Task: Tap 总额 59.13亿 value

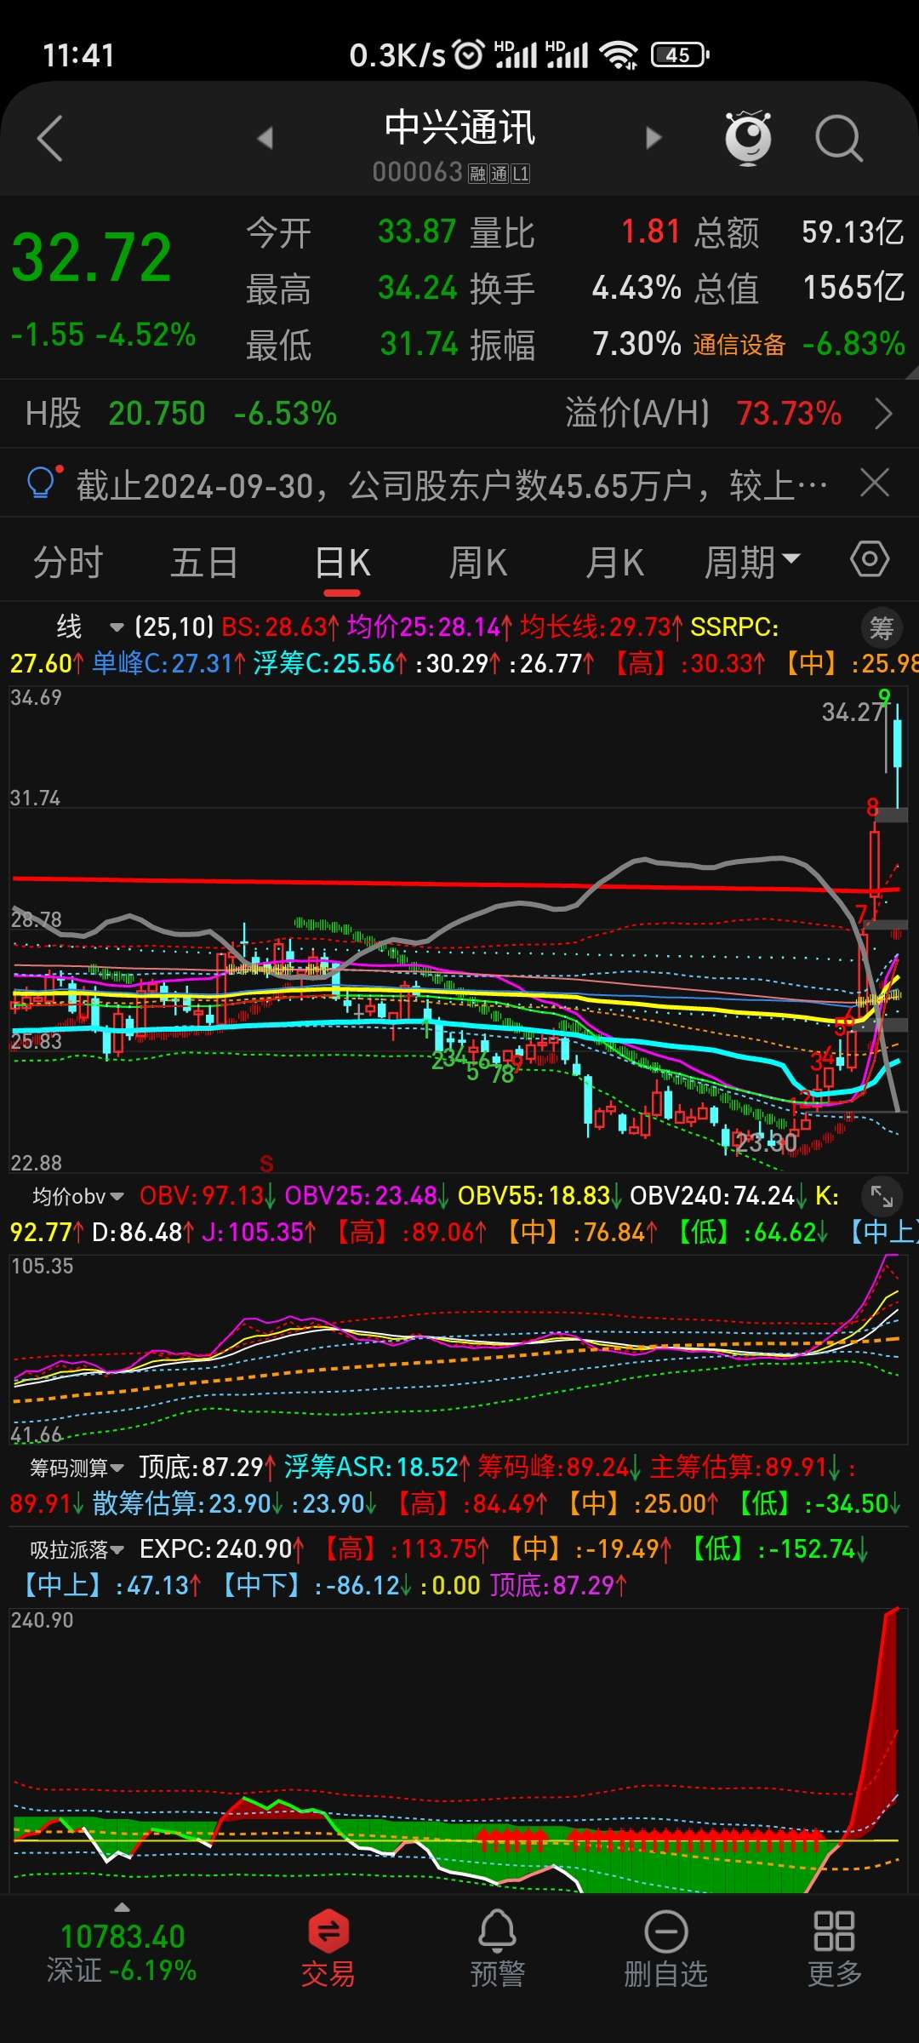Action: coord(853,232)
